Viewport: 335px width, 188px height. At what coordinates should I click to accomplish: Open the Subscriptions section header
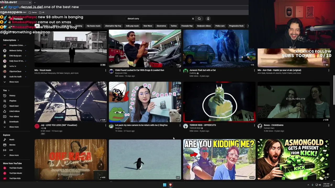pyautogui.click(x=11, y=40)
